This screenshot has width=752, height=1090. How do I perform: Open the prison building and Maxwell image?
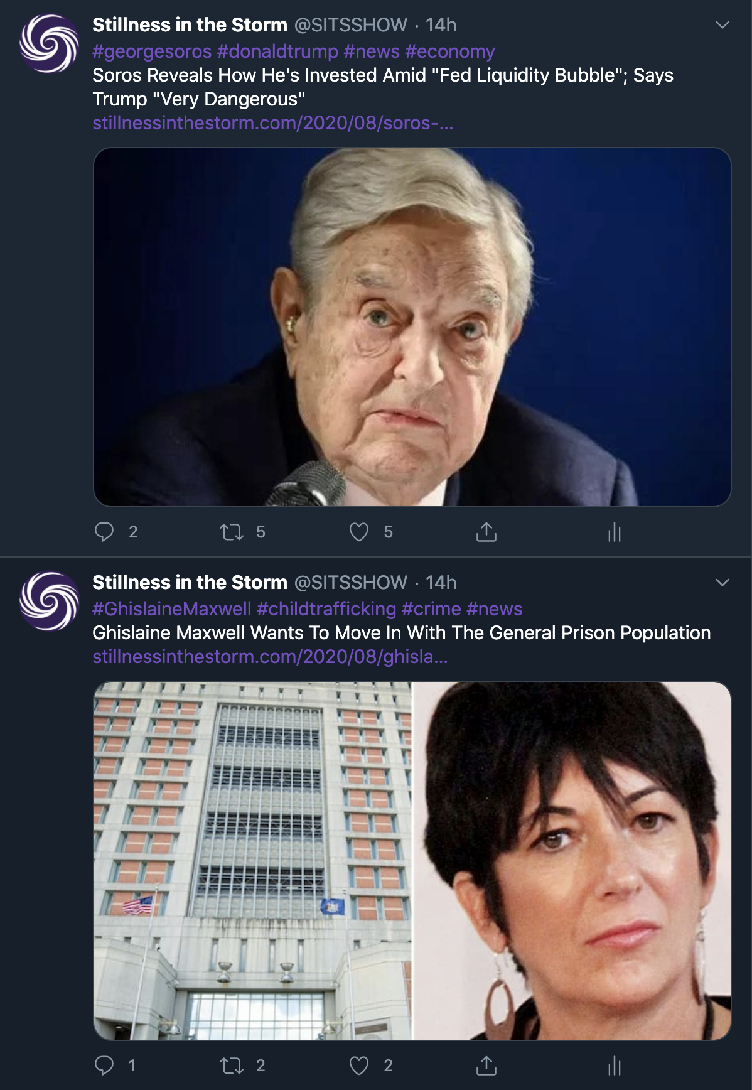pos(412,860)
